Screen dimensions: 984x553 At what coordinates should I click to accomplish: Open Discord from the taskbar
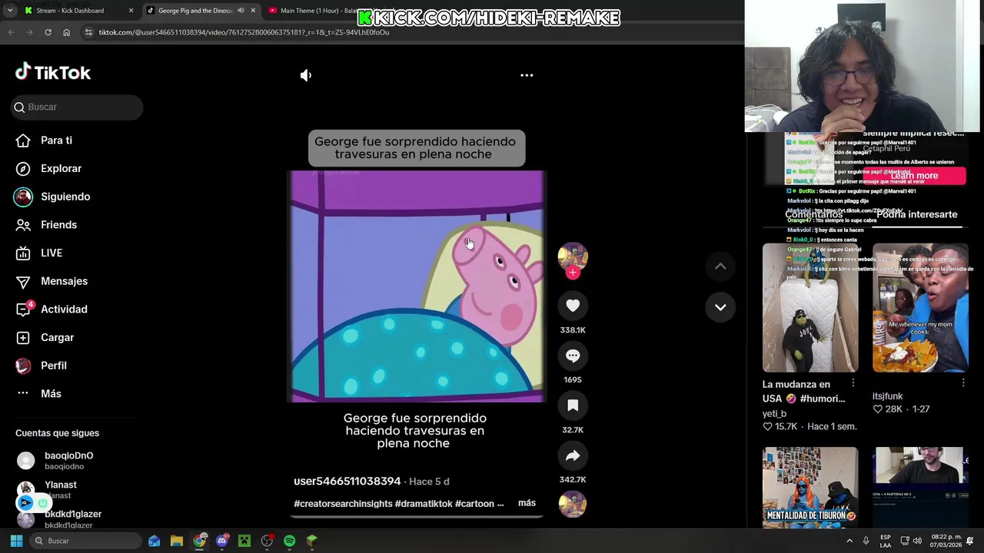click(222, 541)
